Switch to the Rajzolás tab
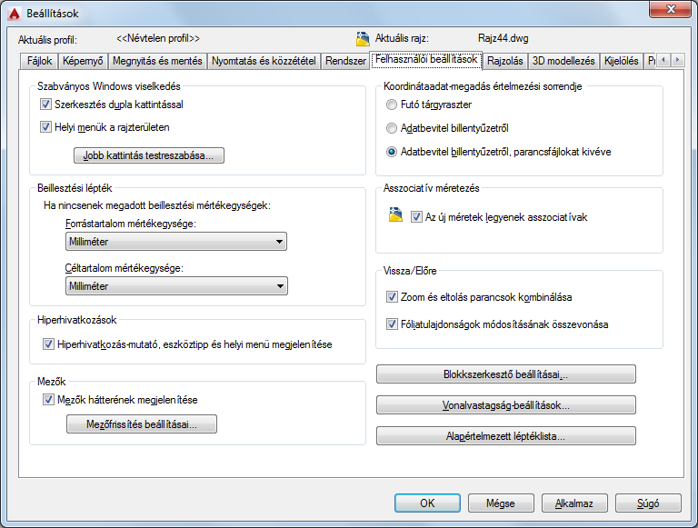The image size is (698, 528). pyautogui.click(x=504, y=61)
